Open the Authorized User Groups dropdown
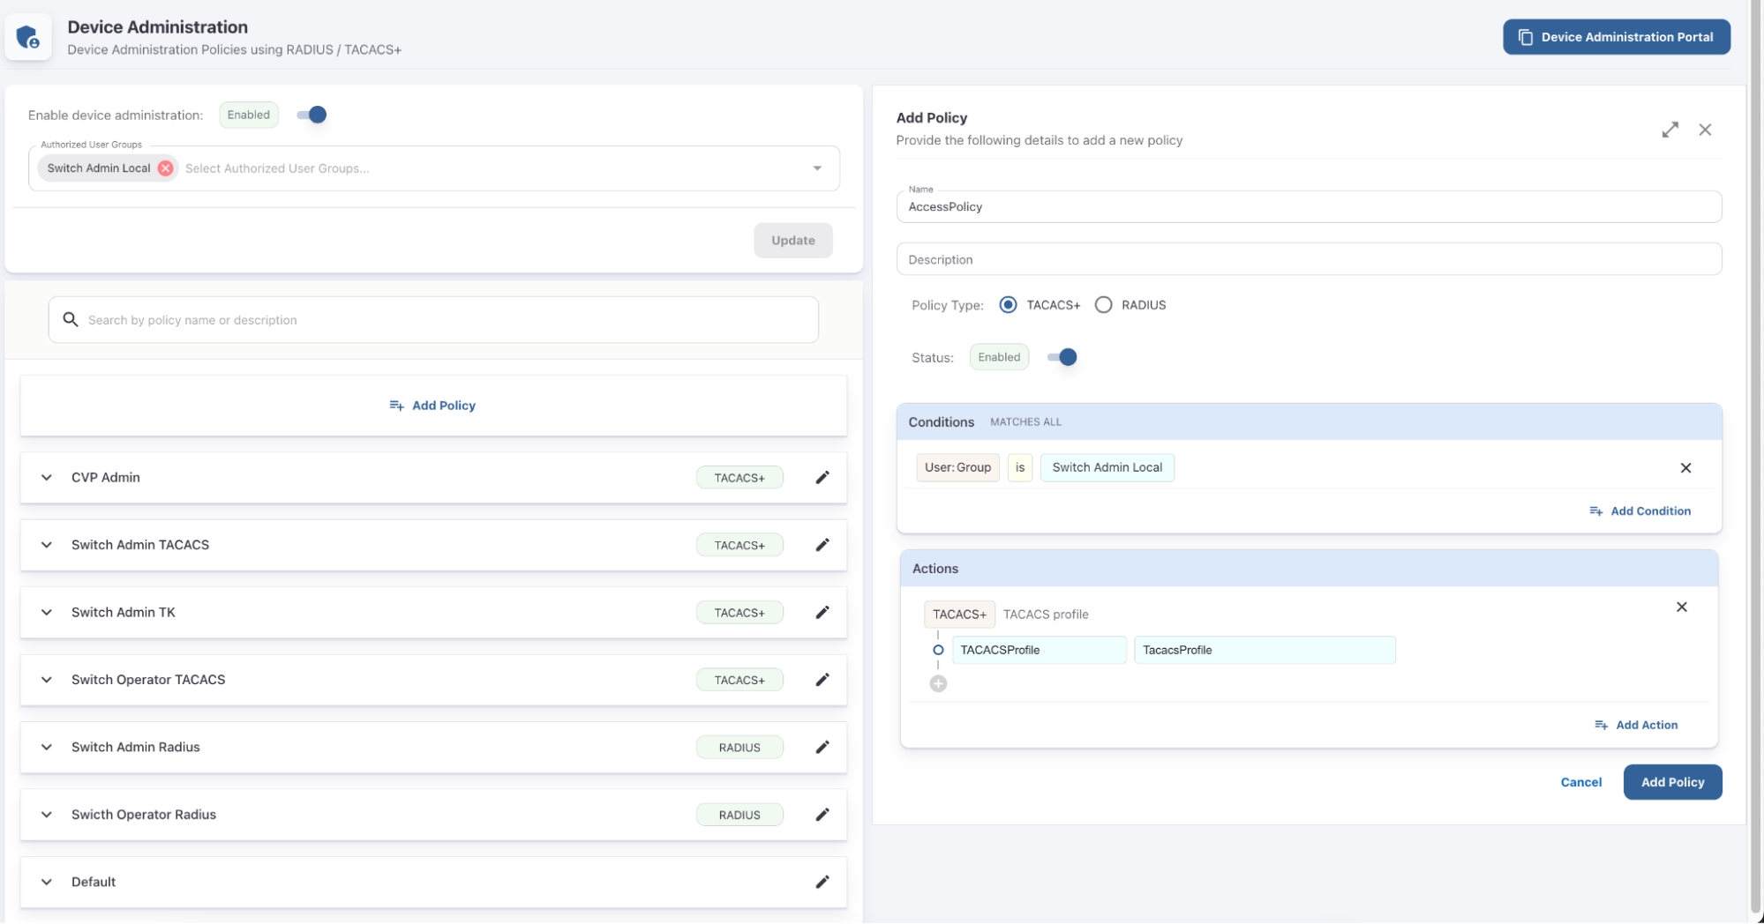This screenshot has width=1764, height=924. point(816,168)
